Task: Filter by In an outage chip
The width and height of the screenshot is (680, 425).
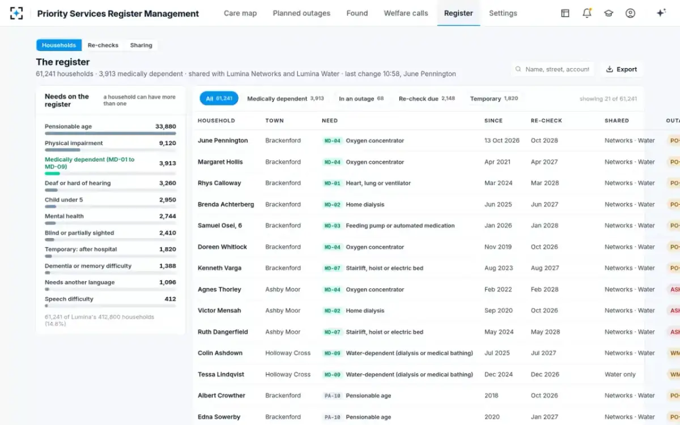Action: click(x=361, y=99)
